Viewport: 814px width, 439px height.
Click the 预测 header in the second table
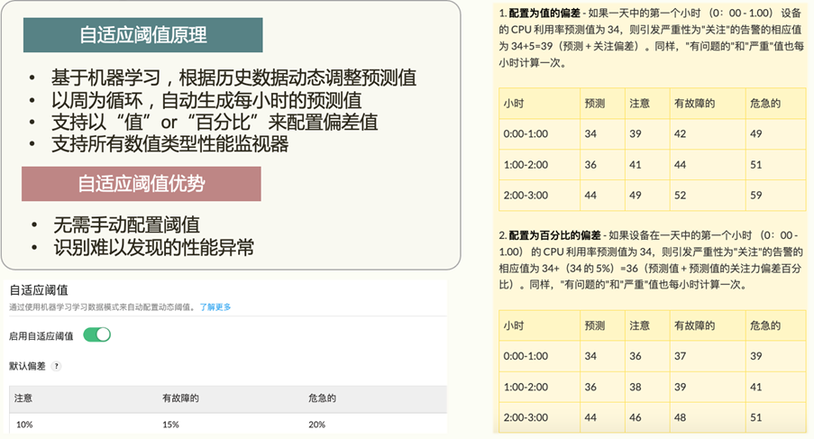594,325
